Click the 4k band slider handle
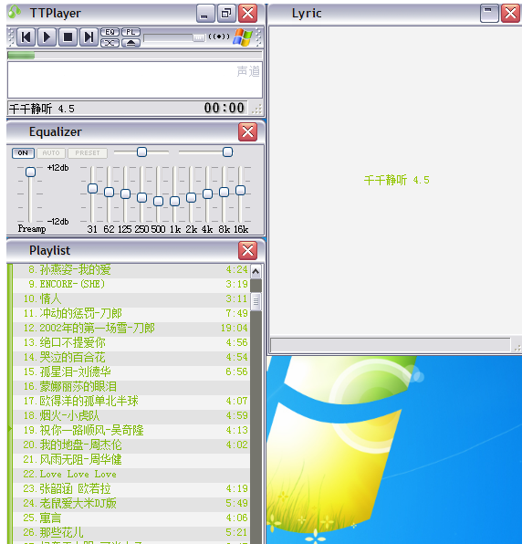The width and height of the screenshot is (522, 544). pos(207,194)
